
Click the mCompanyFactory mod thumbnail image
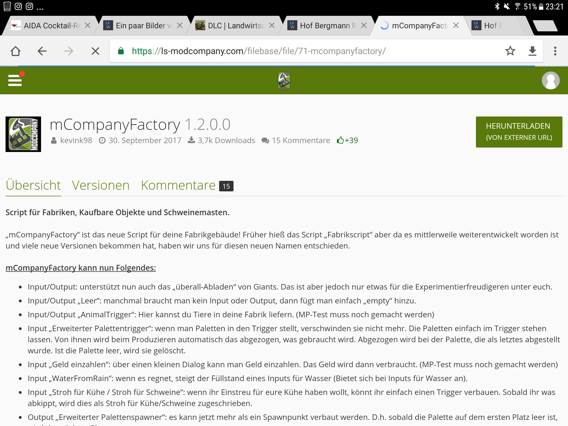(x=23, y=134)
